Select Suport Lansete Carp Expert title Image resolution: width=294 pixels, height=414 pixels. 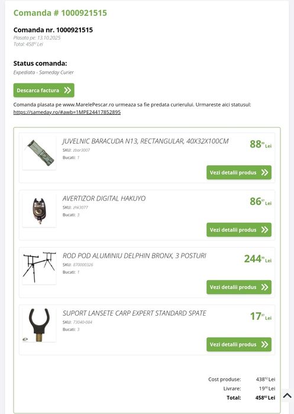[x=134, y=313]
